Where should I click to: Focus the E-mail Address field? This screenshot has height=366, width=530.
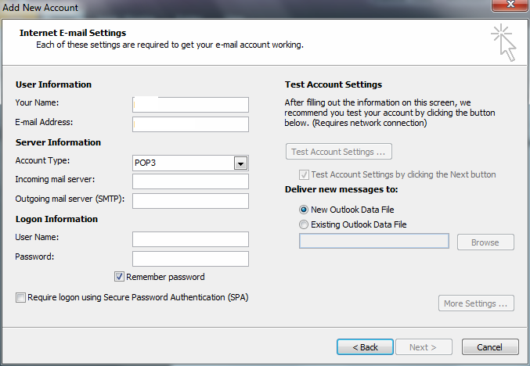[190, 124]
